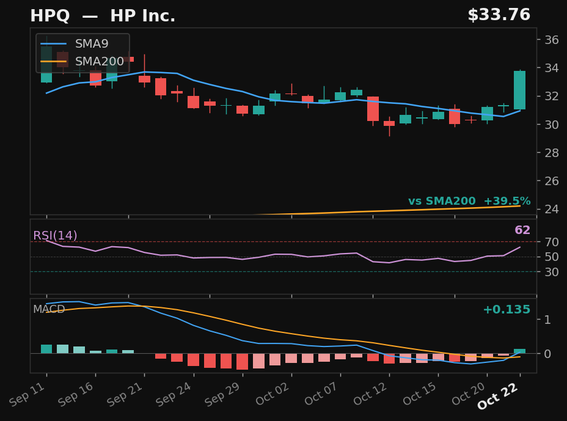Click the tallest red MACD histogram bar at Sep 29
The image size is (567, 421).
pos(243,362)
